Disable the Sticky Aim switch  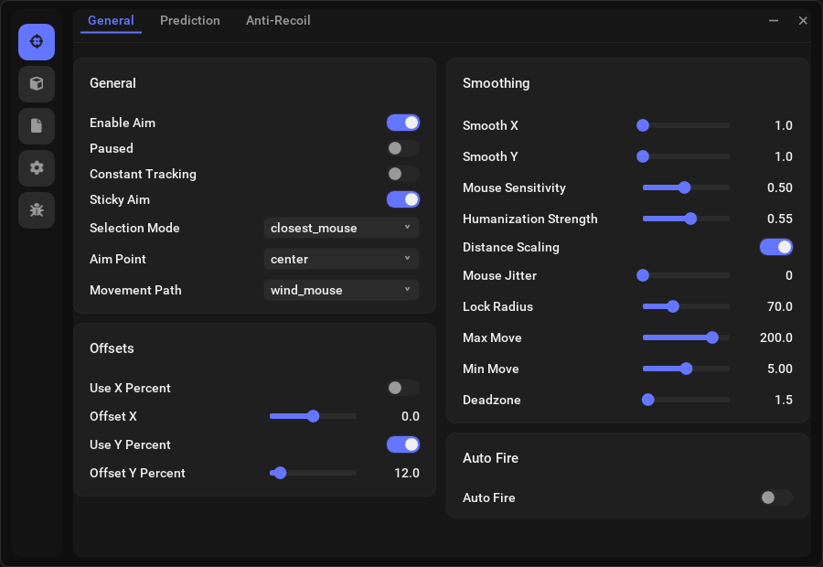point(403,199)
